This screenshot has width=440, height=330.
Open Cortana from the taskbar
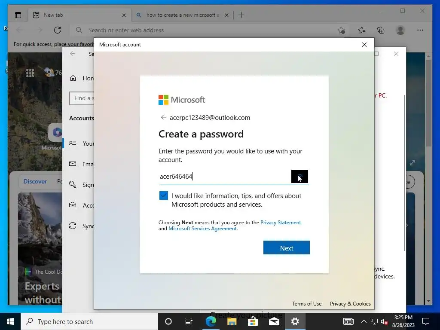click(x=168, y=321)
